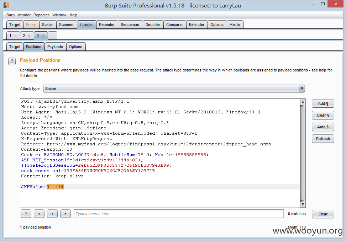Viewport: 346px width, 241px height.
Task: Switch to the Scanner tab
Action: [x=67, y=25]
